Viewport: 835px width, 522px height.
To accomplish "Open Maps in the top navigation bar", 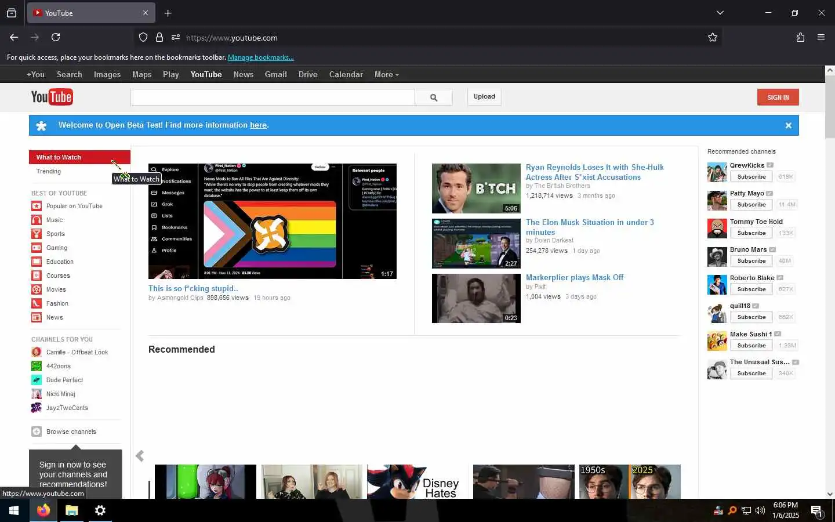I will [x=141, y=74].
